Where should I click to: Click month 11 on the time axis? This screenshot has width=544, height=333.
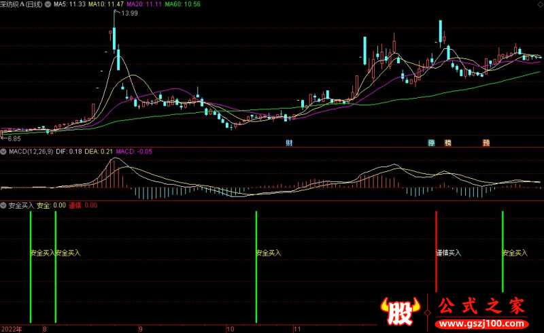point(296,328)
